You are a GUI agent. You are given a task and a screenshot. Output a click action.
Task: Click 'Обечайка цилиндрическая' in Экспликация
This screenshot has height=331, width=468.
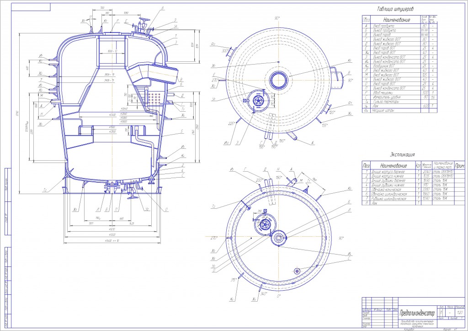coord(390,194)
